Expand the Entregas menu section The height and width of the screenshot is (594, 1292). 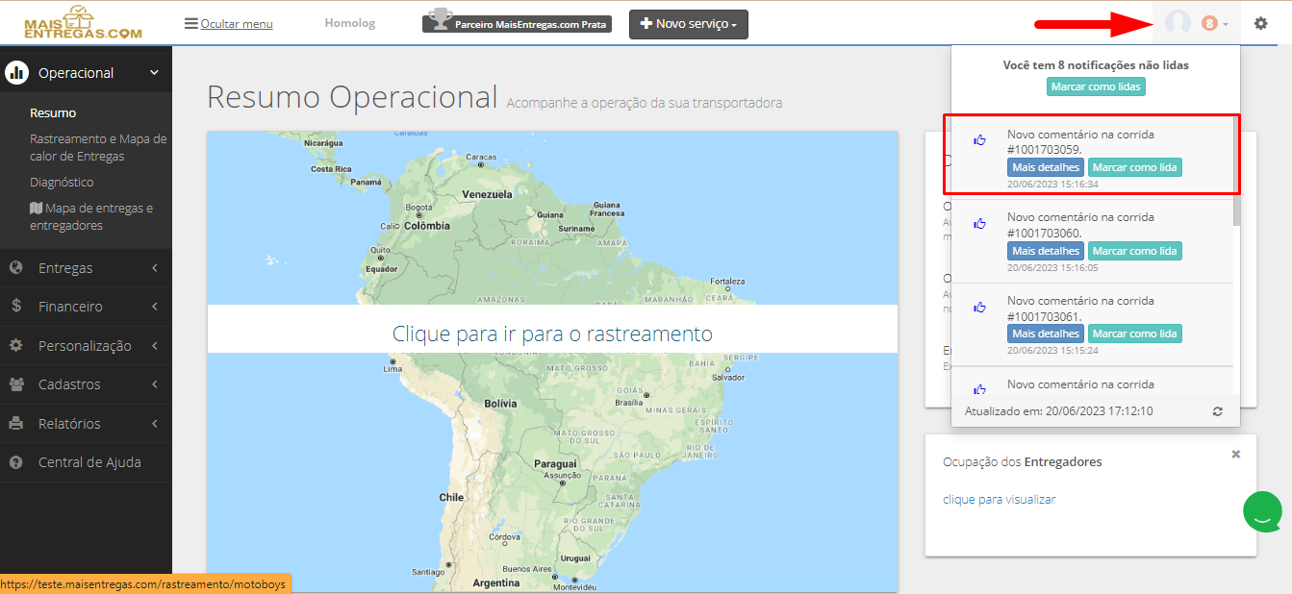(86, 268)
